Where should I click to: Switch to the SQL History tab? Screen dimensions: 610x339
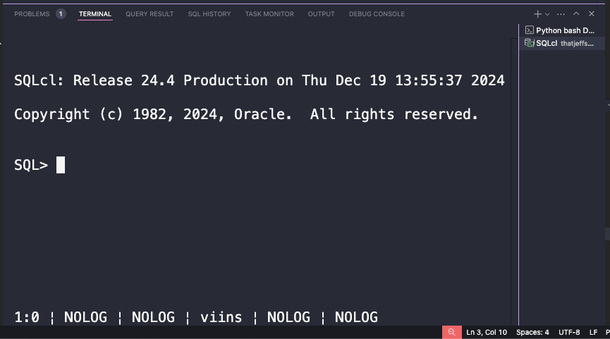209,14
